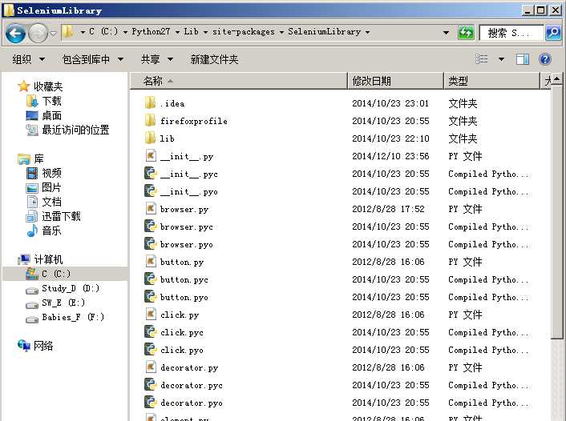Image resolution: width=566 pixels, height=421 pixels.
Task: Select the decorator.pyc file icon
Action: click(x=150, y=385)
